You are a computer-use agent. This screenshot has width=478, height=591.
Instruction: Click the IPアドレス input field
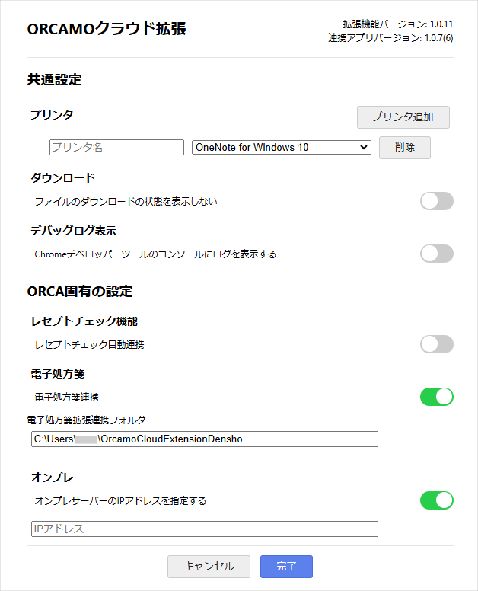[x=204, y=529]
